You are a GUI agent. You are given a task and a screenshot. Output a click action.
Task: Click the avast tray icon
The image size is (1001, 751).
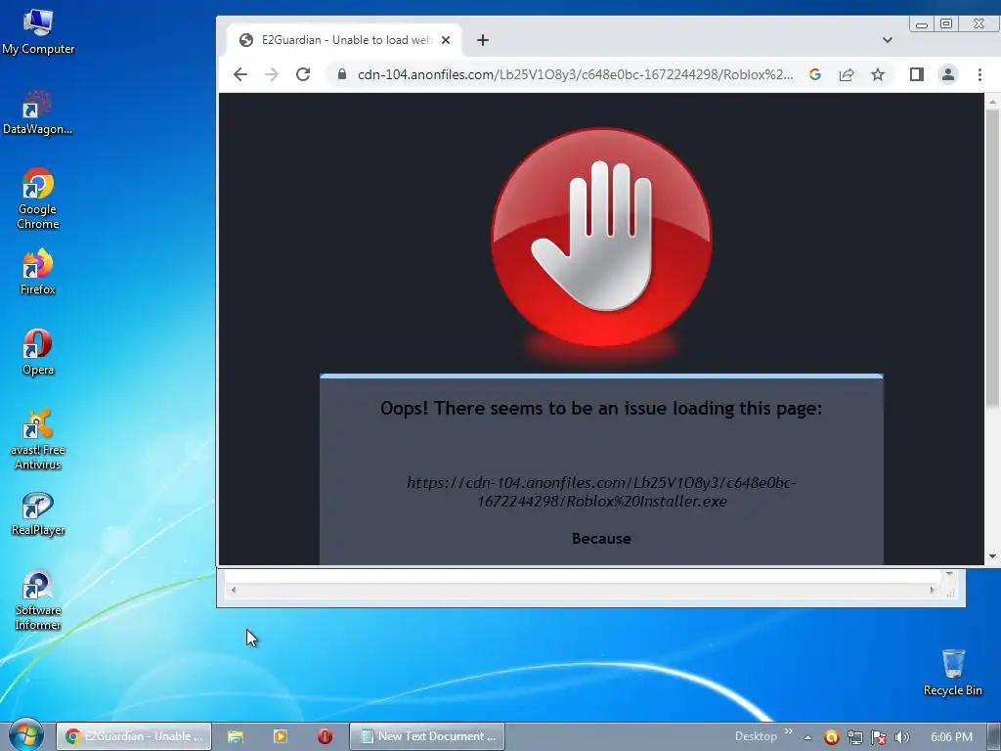pos(831,737)
